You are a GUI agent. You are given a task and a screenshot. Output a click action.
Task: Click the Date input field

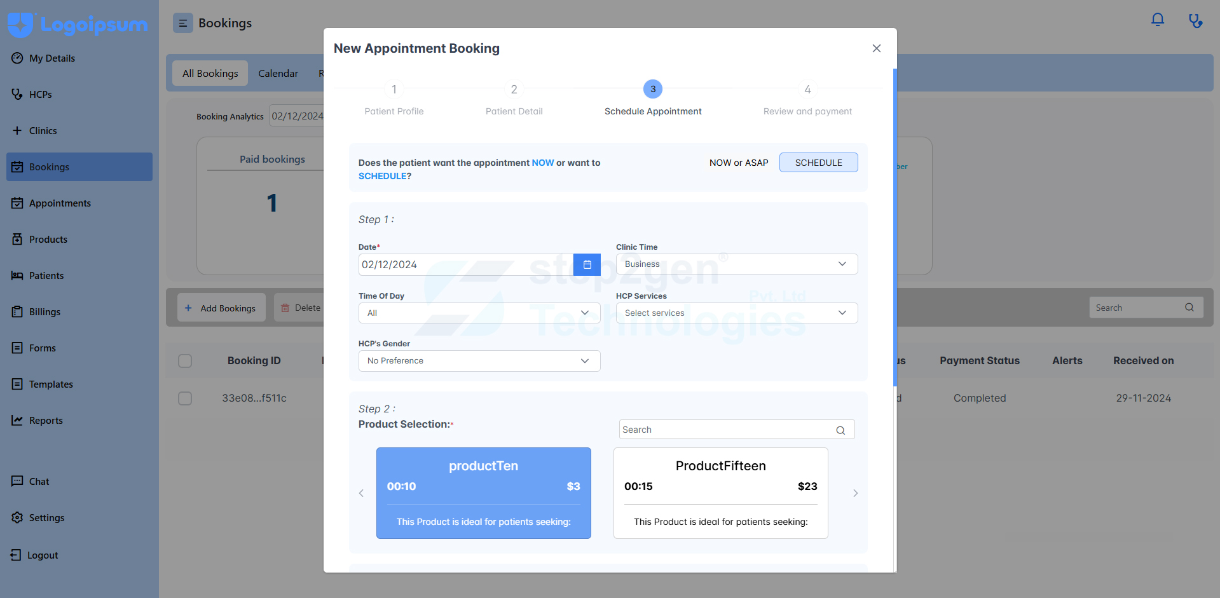coord(466,264)
